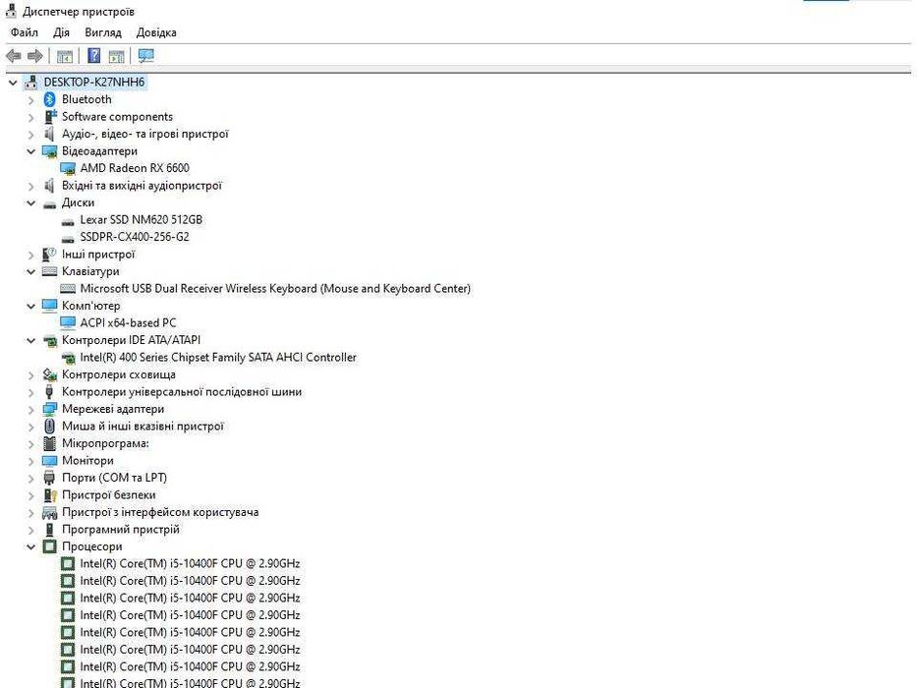Click the Forward arrow toolbar icon
The image size is (917, 688).
[35, 56]
